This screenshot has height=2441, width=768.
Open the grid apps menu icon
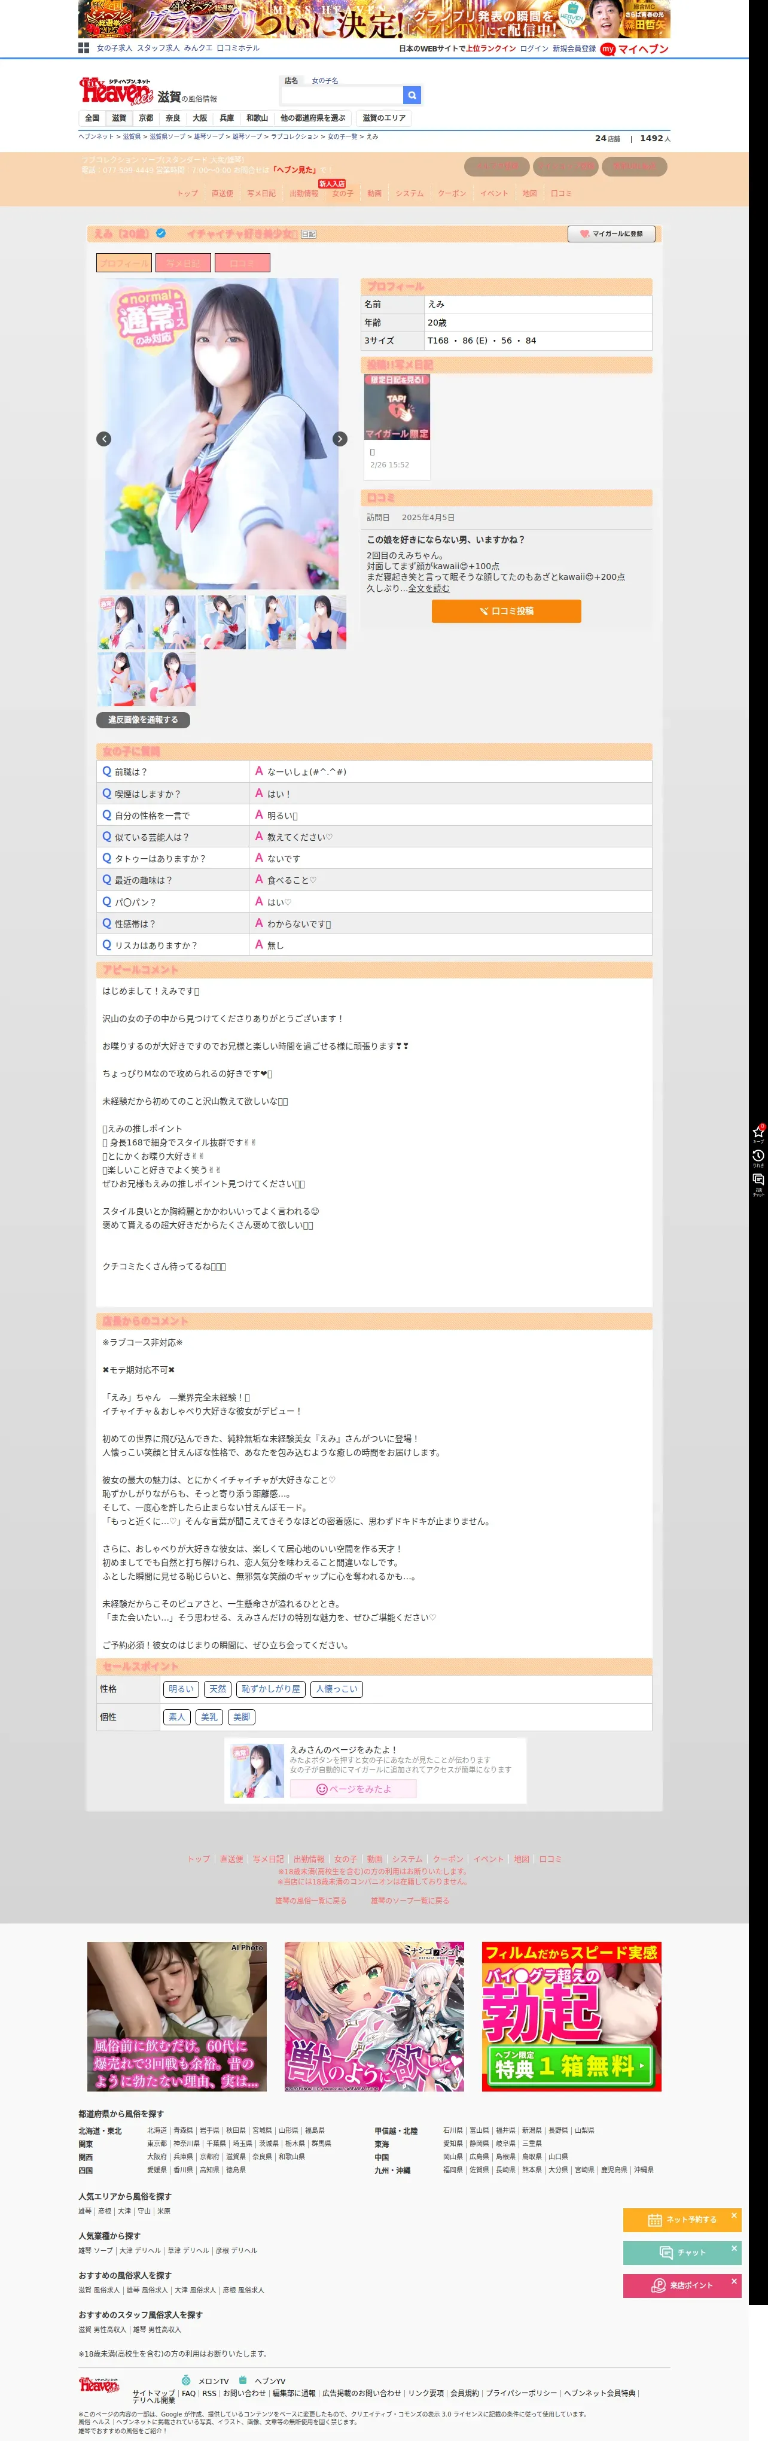(83, 48)
